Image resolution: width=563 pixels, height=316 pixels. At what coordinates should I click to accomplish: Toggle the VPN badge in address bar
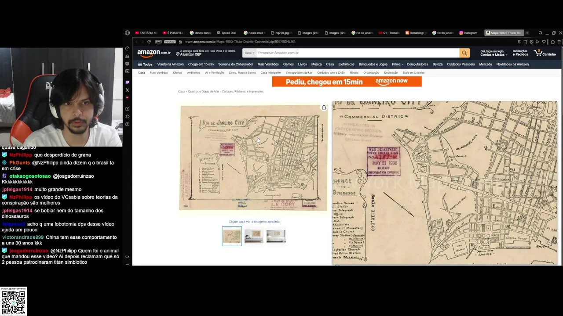pyautogui.click(x=158, y=42)
